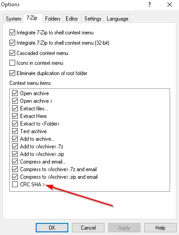Toggle Integrate 7-Zip shell context menu (32-bit)
The image size is (179, 235).
pyautogui.click(x=12, y=43)
